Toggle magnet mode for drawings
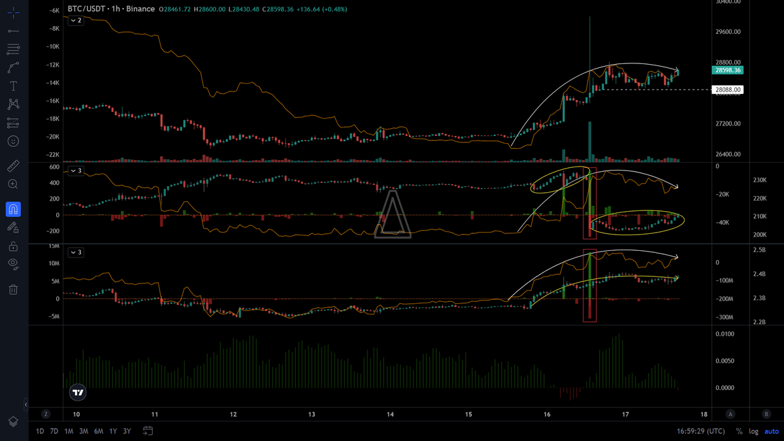This screenshot has height=441, width=784. (x=13, y=209)
